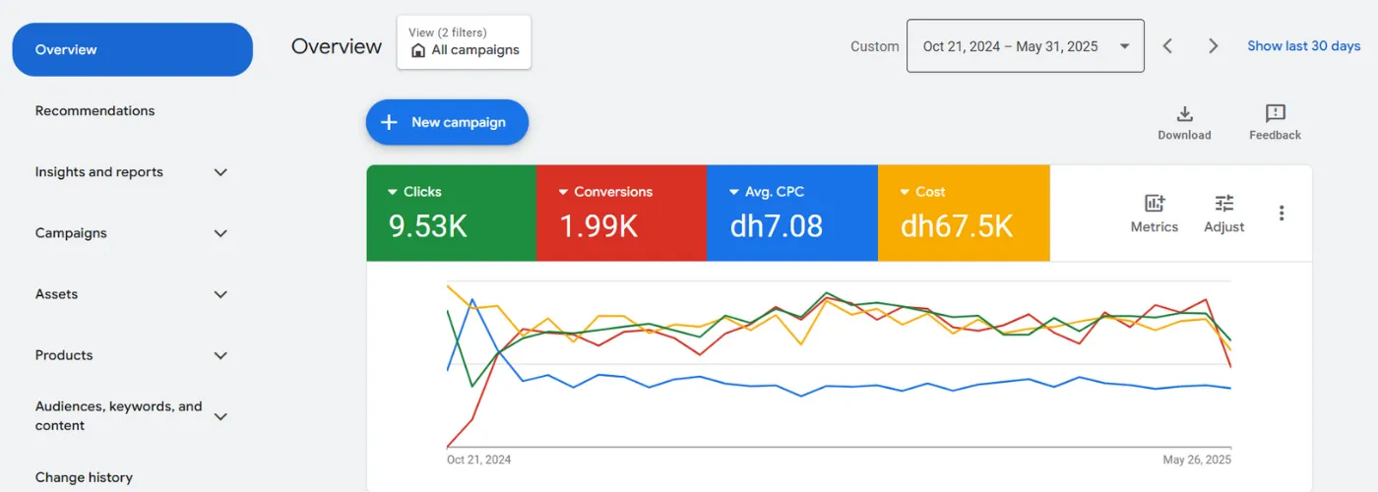Click the Download icon
This screenshot has height=492, width=1378.
tap(1184, 114)
